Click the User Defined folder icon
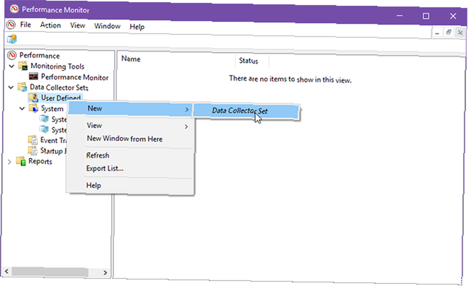 (33, 97)
